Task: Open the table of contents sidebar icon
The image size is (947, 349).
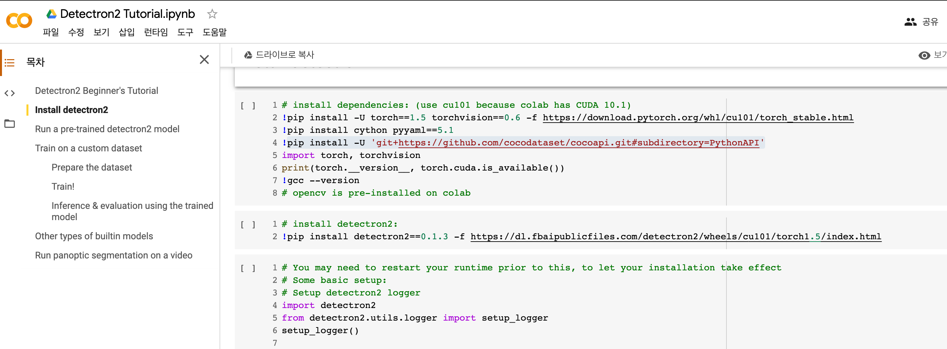Action: [10, 63]
